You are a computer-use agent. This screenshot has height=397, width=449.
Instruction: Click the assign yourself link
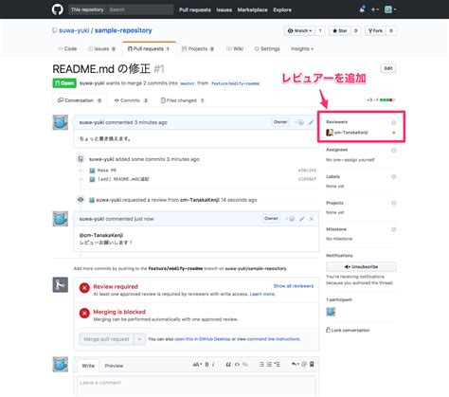[x=360, y=160]
